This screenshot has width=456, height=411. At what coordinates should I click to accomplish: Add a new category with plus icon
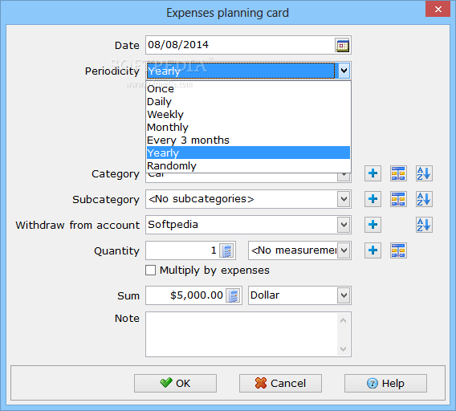[373, 173]
